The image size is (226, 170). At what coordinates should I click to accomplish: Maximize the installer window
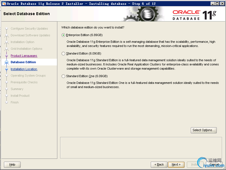217,4
